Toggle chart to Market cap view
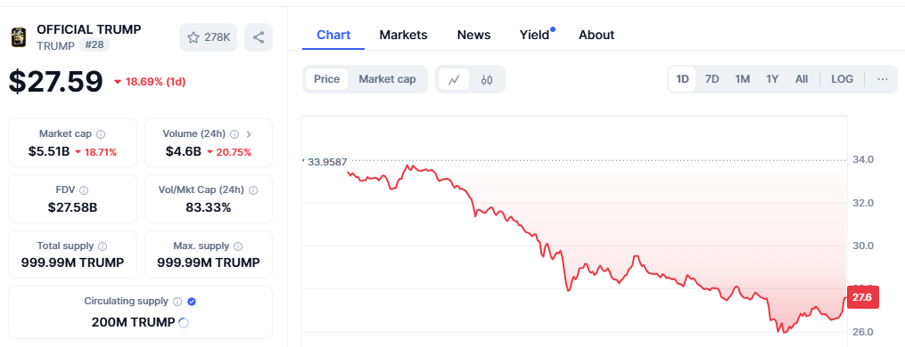This screenshot has width=905, height=347. (x=387, y=79)
